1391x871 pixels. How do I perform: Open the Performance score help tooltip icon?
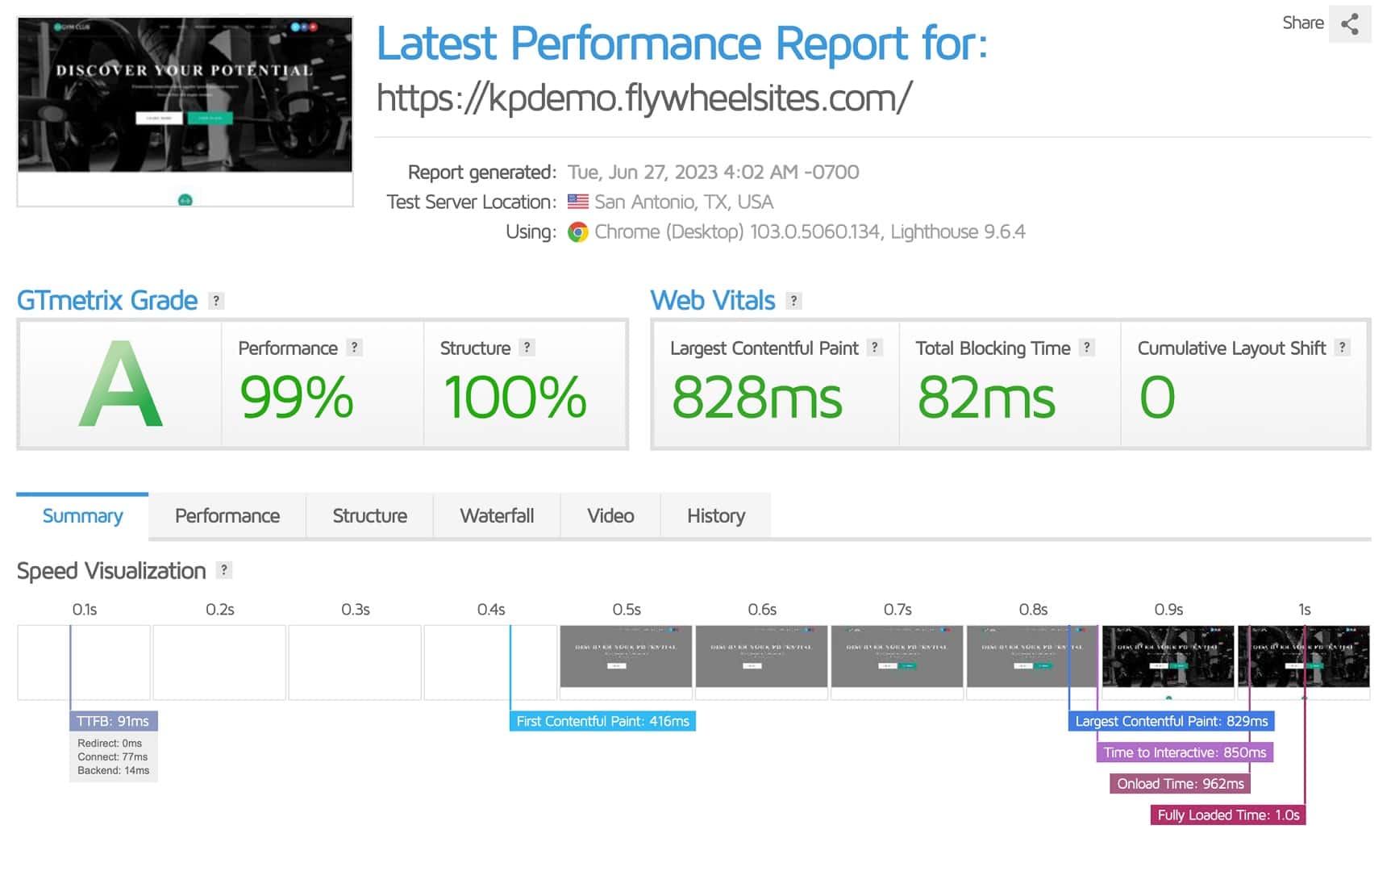pyautogui.click(x=353, y=348)
